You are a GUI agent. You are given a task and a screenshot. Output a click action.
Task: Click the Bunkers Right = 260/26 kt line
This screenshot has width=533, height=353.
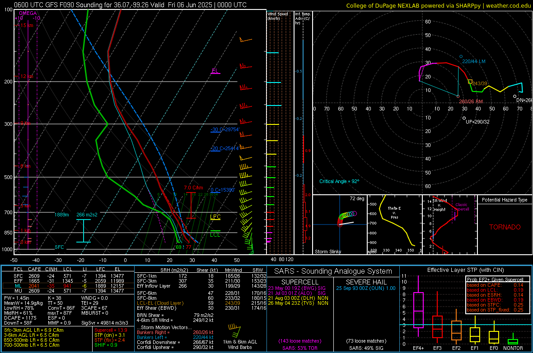(x=175, y=333)
